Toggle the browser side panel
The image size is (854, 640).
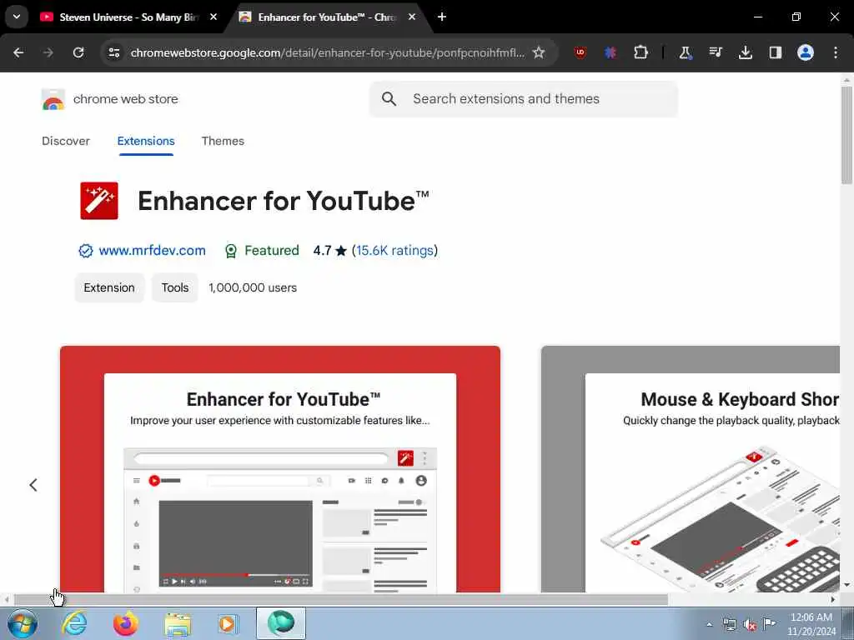point(775,52)
